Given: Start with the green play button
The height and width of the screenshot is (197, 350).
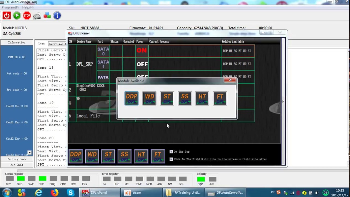Looking at the screenshot, I should tap(17, 16).
